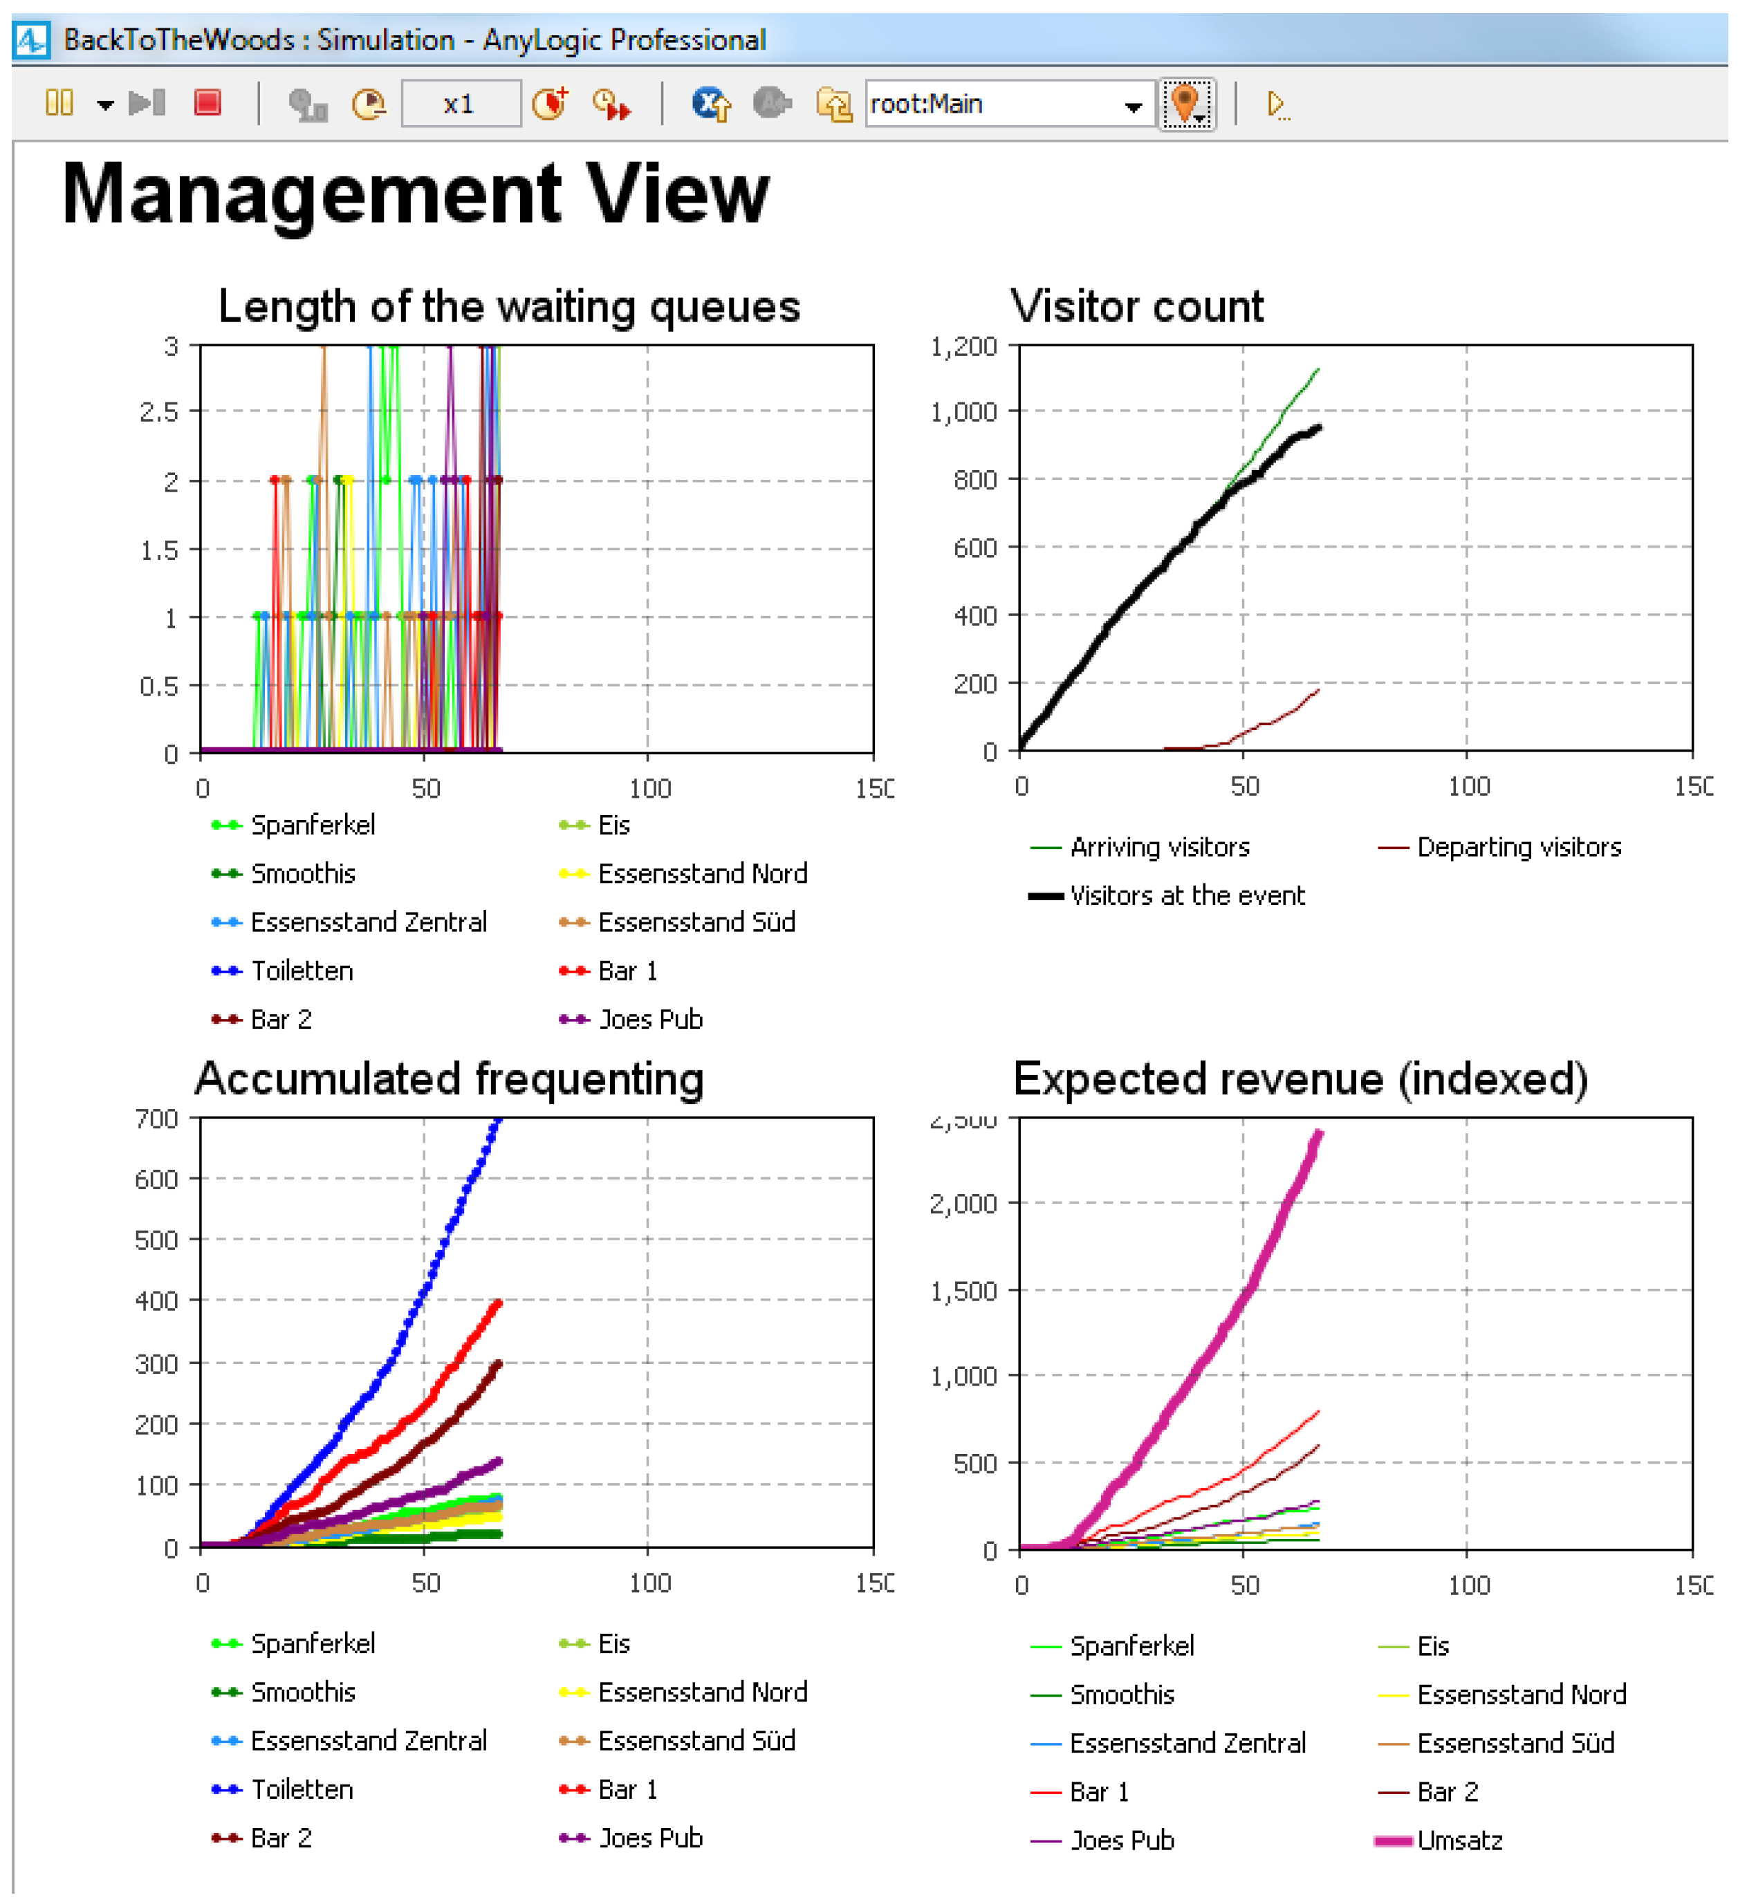
Task: Navigate up one level with folder arrow icon
Action: pyautogui.click(x=833, y=104)
